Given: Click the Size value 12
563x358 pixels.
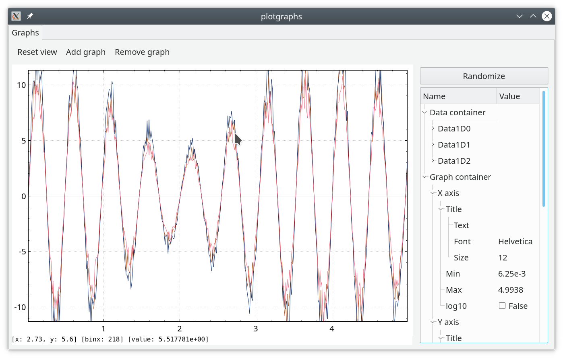Looking at the screenshot, I should [503, 258].
